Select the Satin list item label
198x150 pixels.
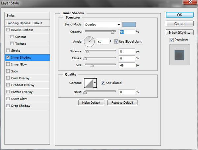click(x=15, y=71)
